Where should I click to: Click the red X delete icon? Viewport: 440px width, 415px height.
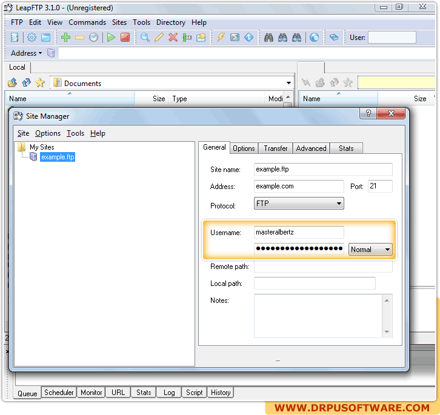coord(173,38)
